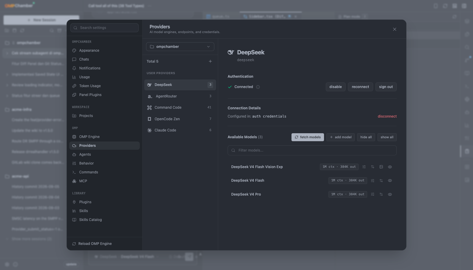
Task: Click the Search settings field
Action: [x=104, y=28]
